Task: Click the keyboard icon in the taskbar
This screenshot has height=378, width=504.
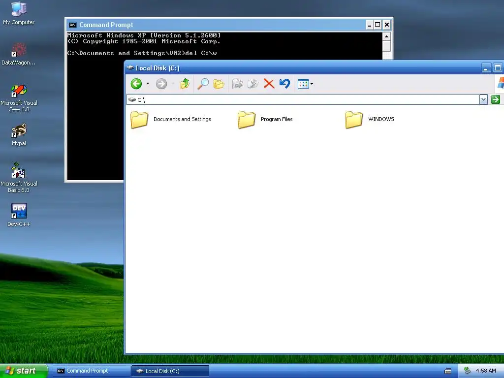Action: tap(448, 371)
